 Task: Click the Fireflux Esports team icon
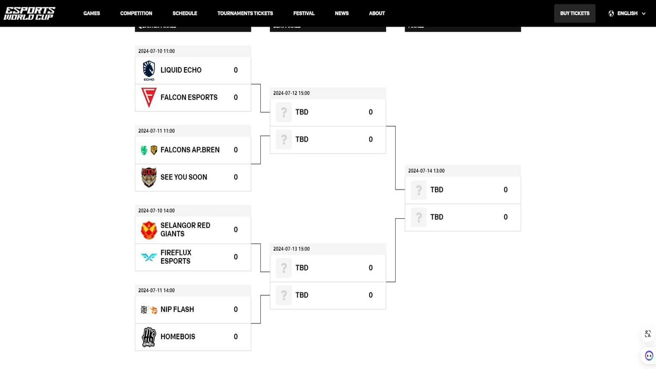pyautogui.click(x=149, y=257)
